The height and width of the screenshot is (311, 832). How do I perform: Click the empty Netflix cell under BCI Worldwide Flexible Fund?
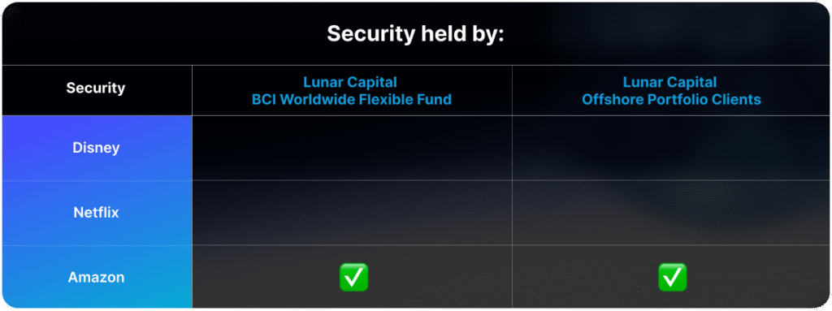tap(353, 213)
